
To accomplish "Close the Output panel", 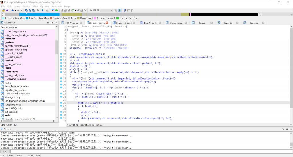I will [291, 129].
